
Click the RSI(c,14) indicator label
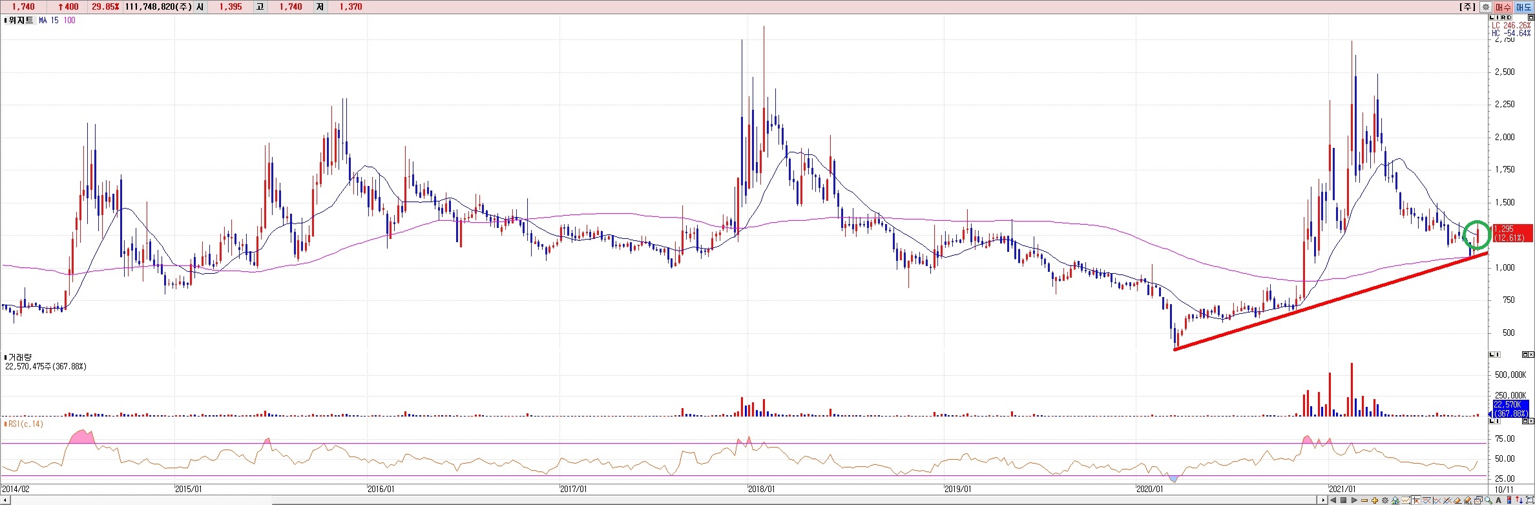tap(26, 424)
